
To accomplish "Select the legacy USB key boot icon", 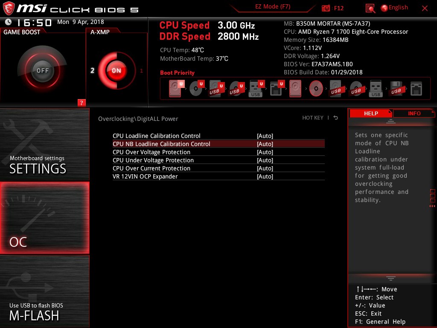I will pyautogui.click(x=376, y=88).
